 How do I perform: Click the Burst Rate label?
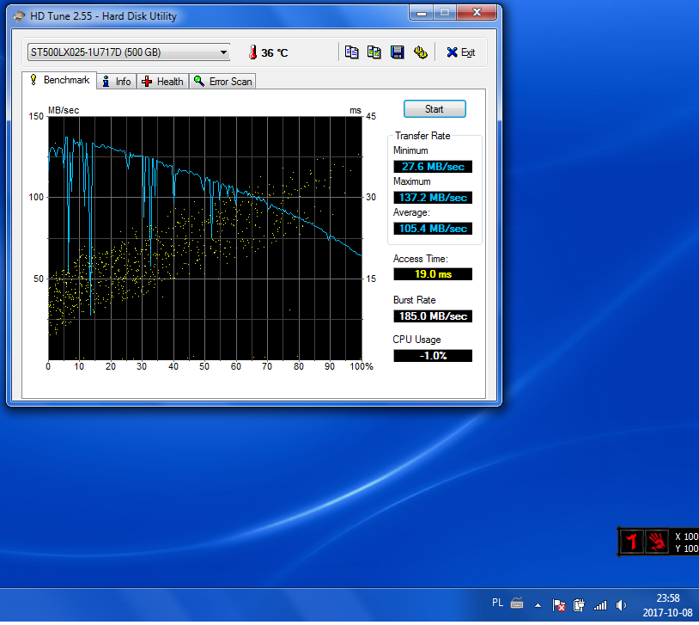[x=415, y=300]
